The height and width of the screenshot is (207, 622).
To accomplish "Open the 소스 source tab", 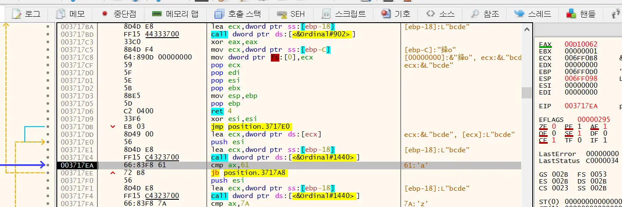I will [x=440, y=14].
